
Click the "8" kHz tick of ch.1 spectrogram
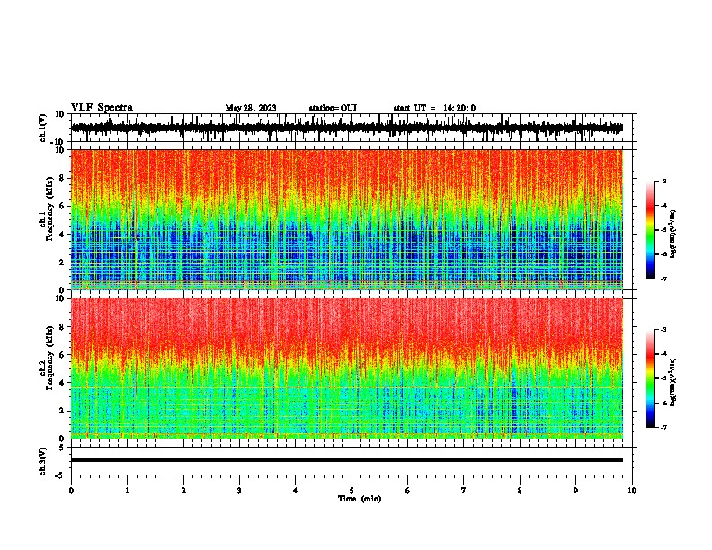coord(63,178)
